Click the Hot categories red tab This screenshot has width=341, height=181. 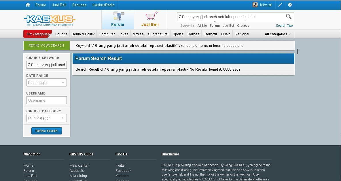pos(38,34)
